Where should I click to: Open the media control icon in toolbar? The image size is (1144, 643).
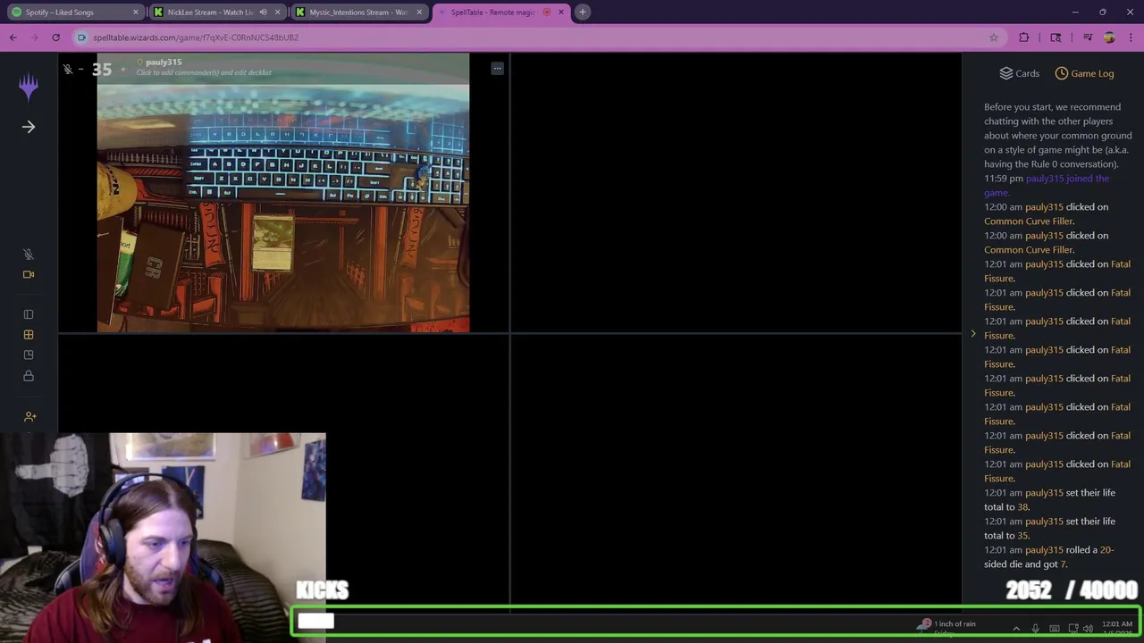[x=1088, y=38]
